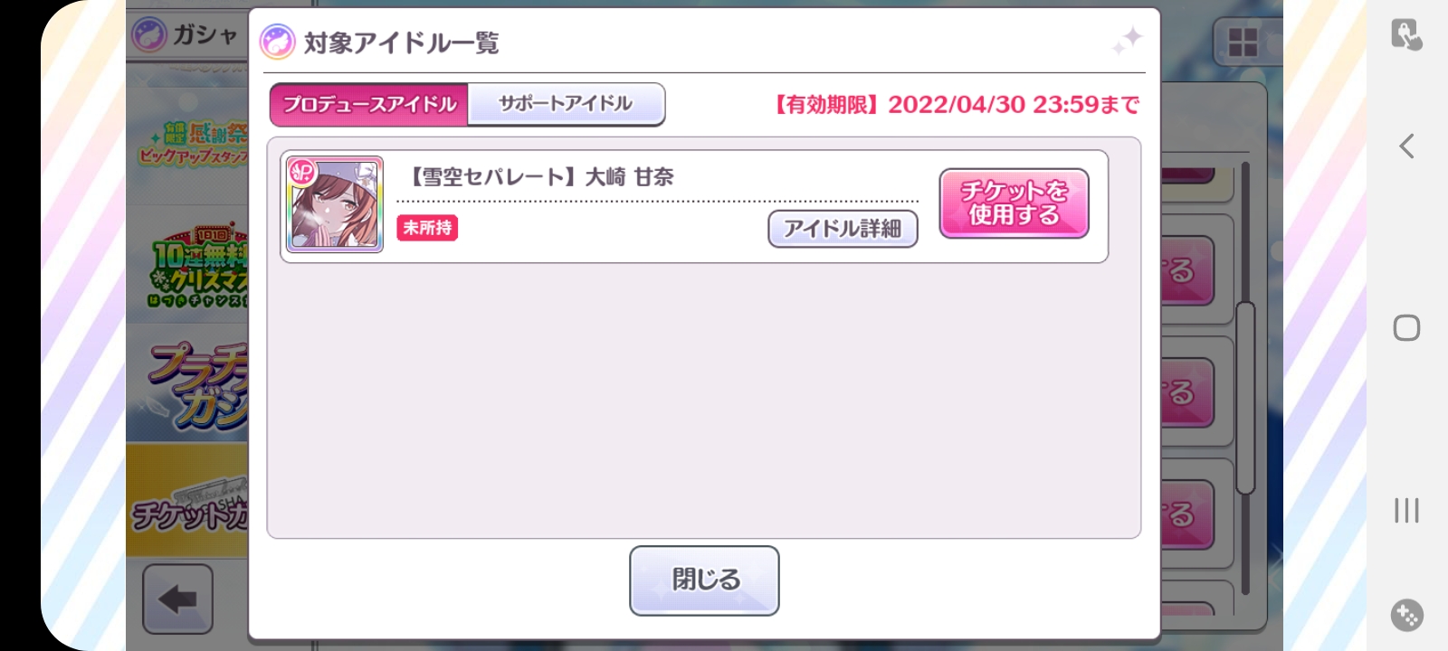Switch to the サポートアイドル tab
The width and height of the screenshot is (1448, 651).
coord(566,104)
